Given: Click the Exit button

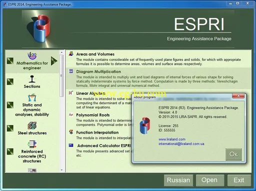Looking at the screenshot, I should coord(239,180).
